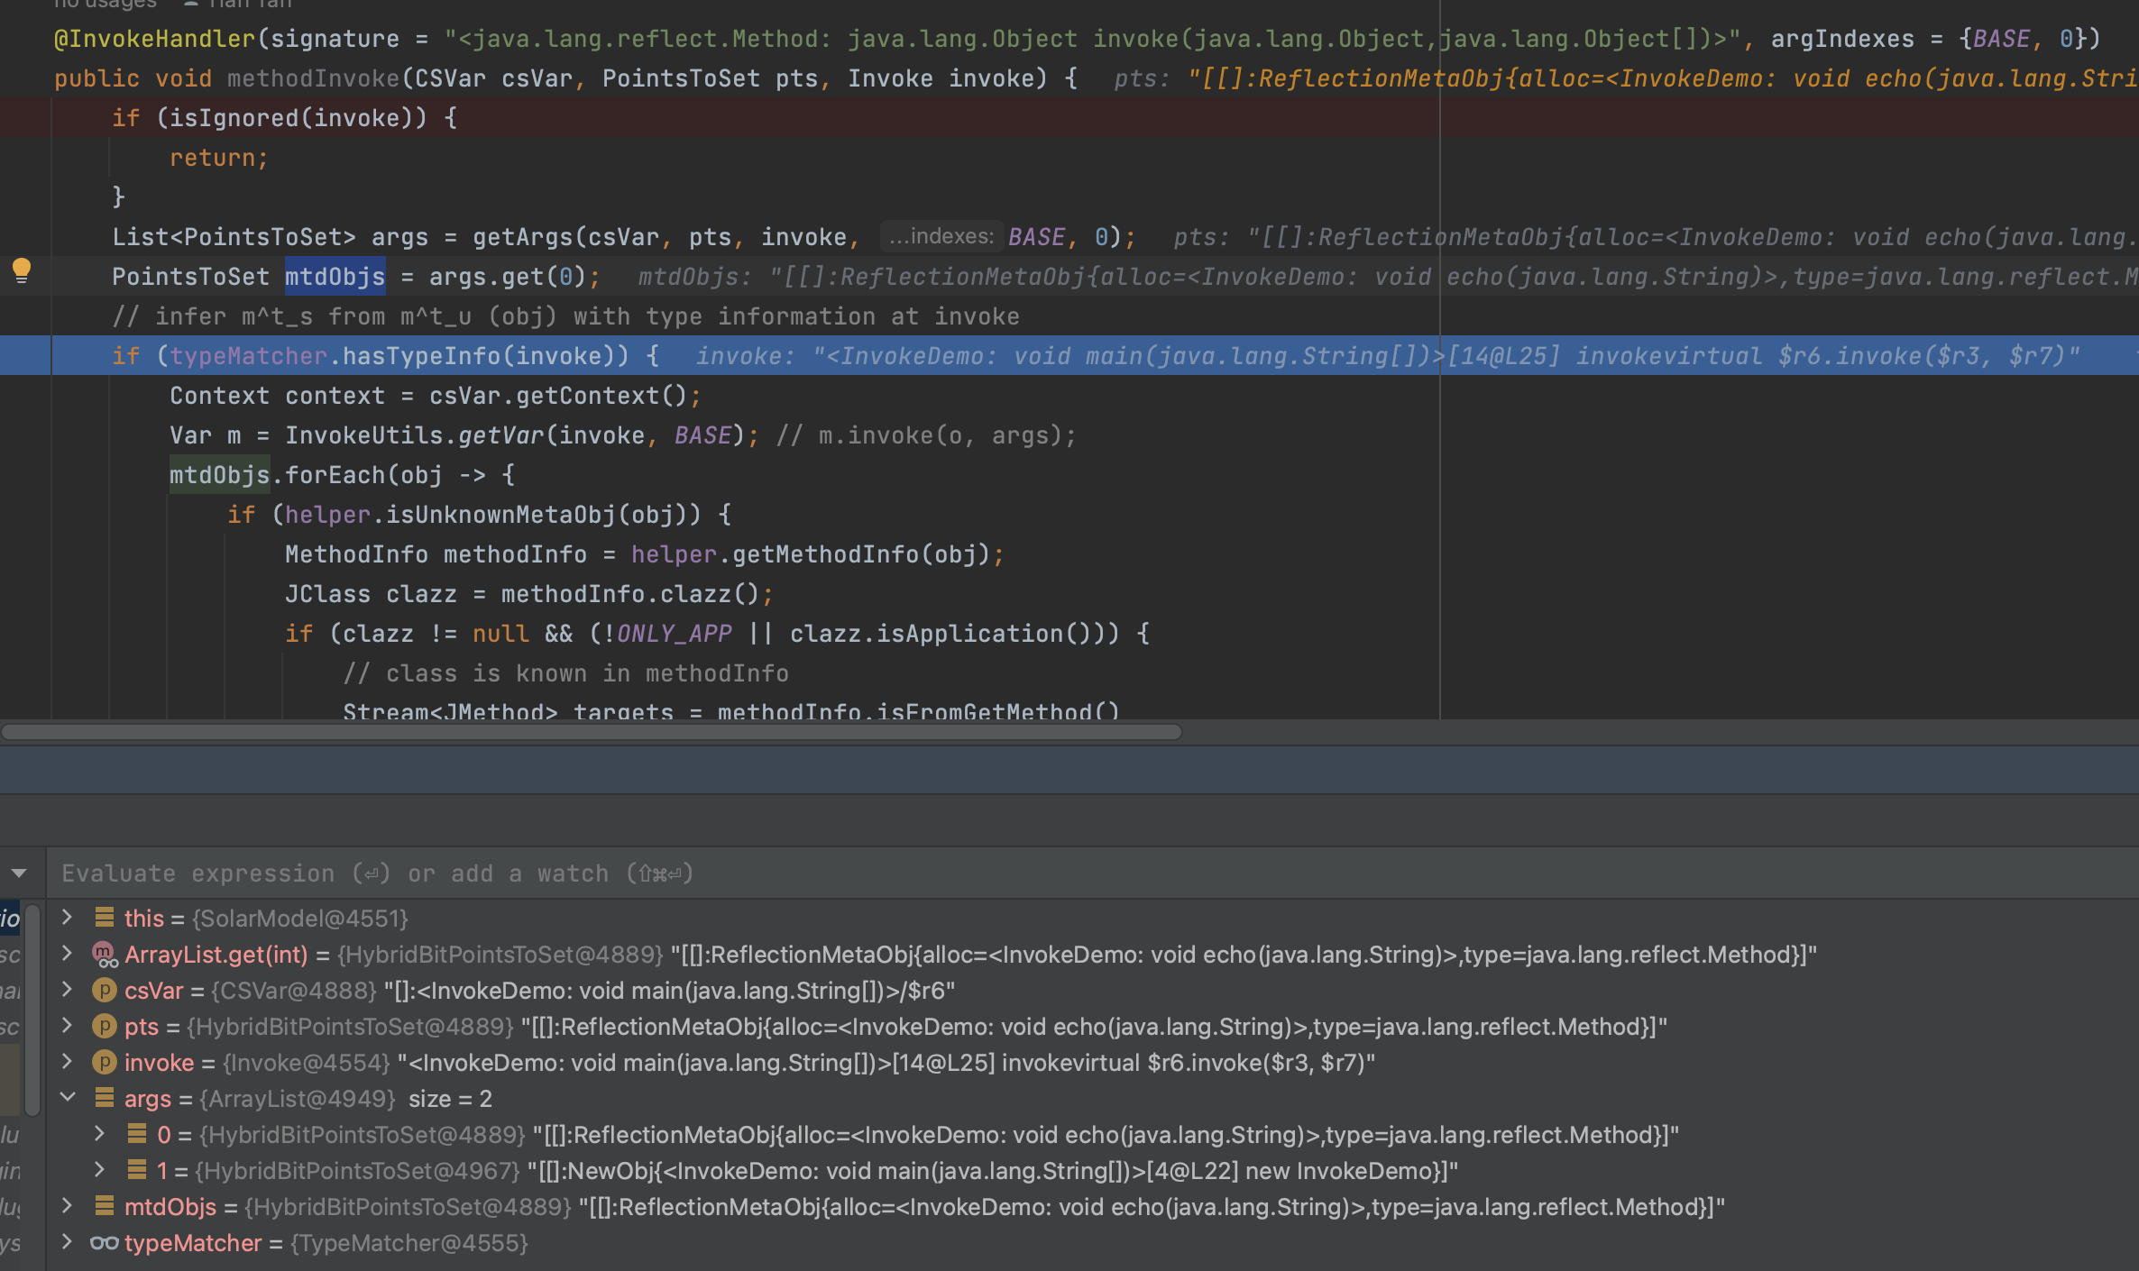Click the @InvokeHandler annotation
Viewport: 2139px width, 1271px height.
[x=154, y=39]
